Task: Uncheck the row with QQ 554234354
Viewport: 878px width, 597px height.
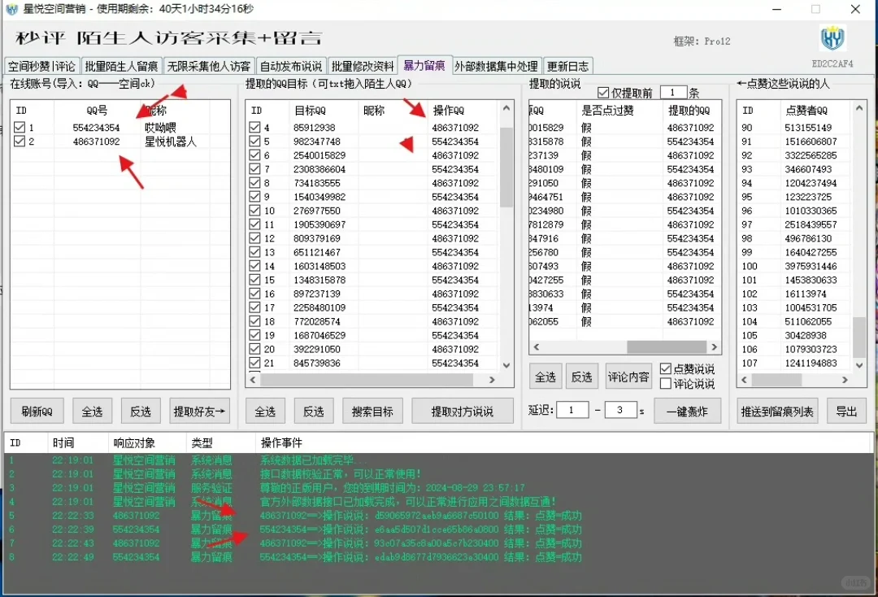Action: (x=18, y=128)
